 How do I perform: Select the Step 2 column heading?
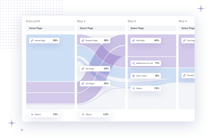pyautogui.click(x=81, y=21)
